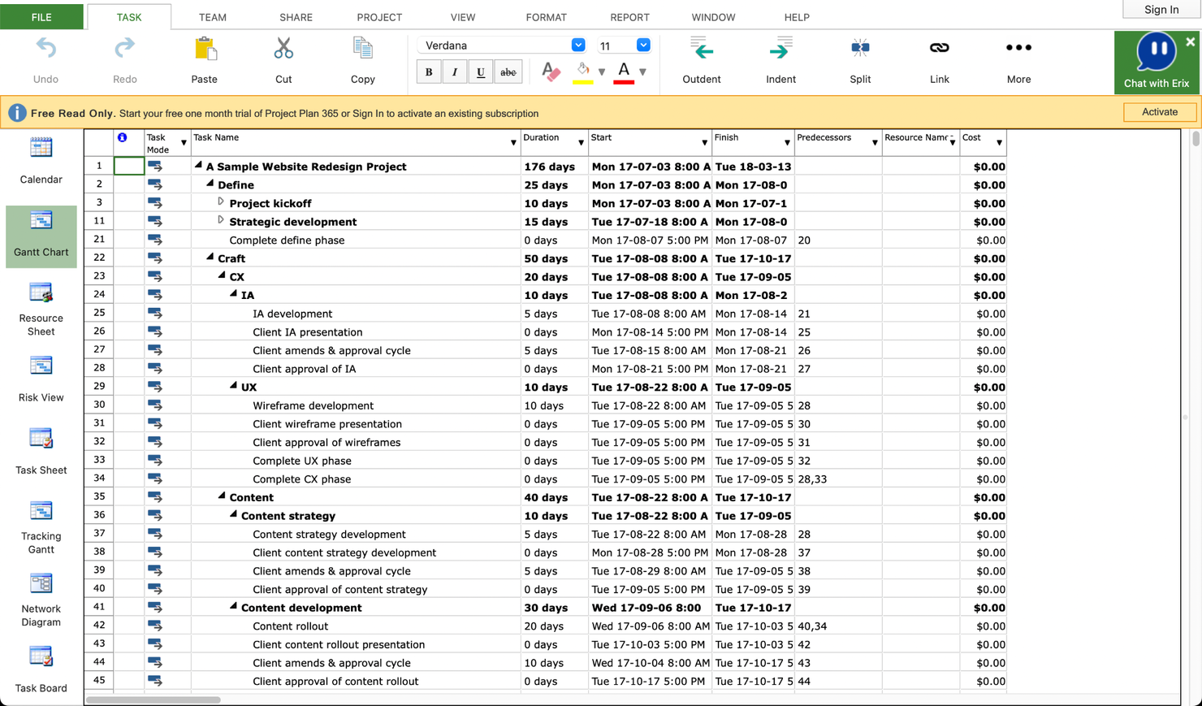
Task: Click the horizontal scrollbar thumb
Action: coord(153,700)
